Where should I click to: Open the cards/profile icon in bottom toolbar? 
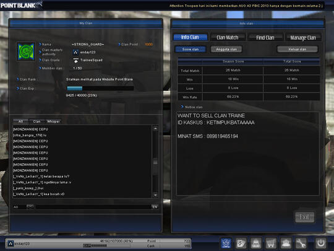pyautogui.click(x=241, y=243)
